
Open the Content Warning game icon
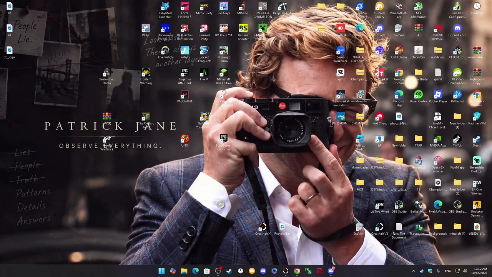pyautogui.click(x=146, y=77)
